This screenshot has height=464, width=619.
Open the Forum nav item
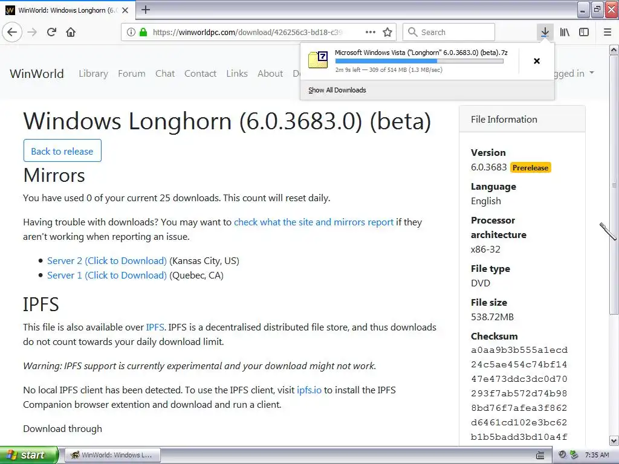131,73
